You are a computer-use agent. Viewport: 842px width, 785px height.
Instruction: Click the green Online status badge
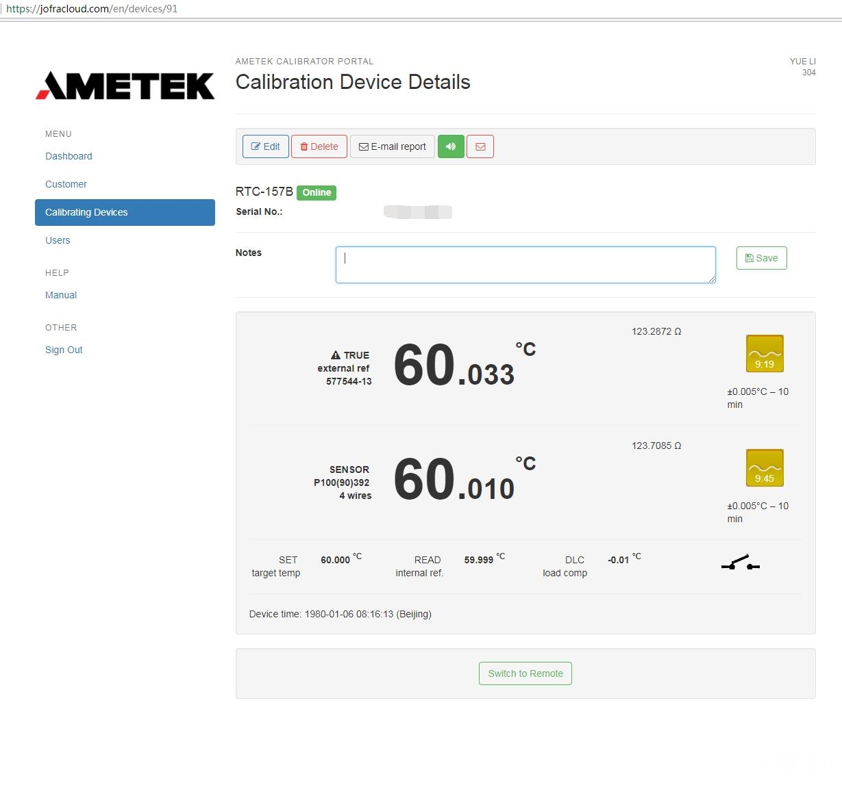317,192
